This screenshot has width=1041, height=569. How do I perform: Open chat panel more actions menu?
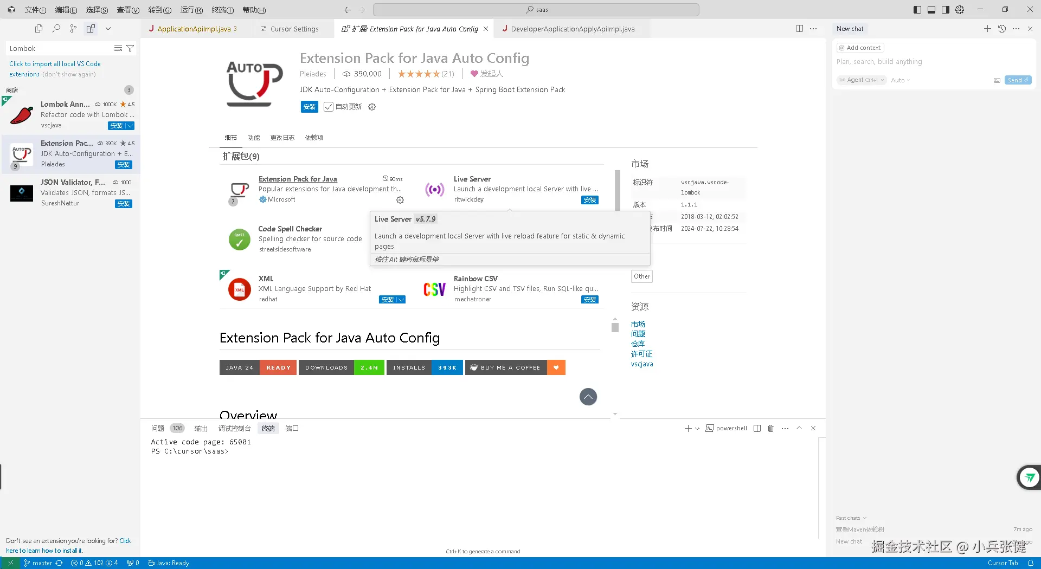pos(1016,29)
